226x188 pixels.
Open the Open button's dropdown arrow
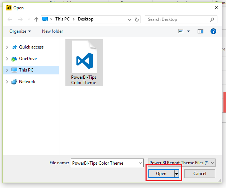(x=176, y=174)
